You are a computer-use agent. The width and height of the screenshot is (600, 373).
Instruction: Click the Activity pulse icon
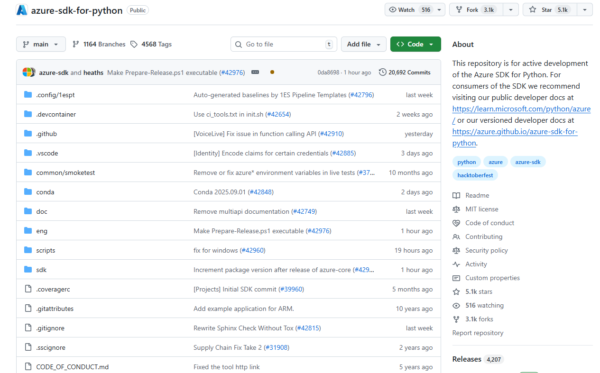click(456, 264)
